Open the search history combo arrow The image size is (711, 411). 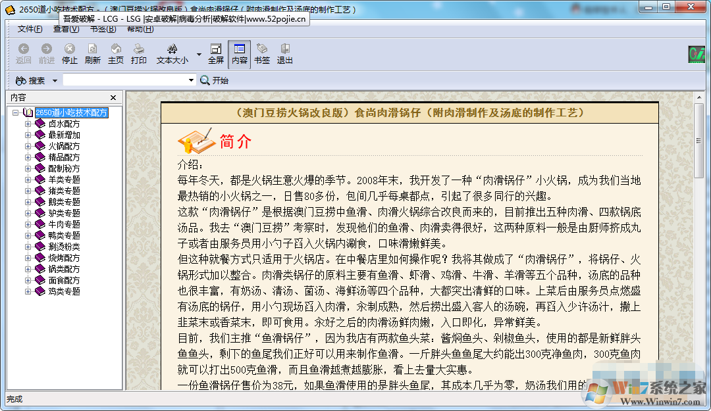(x=192, y=80)
